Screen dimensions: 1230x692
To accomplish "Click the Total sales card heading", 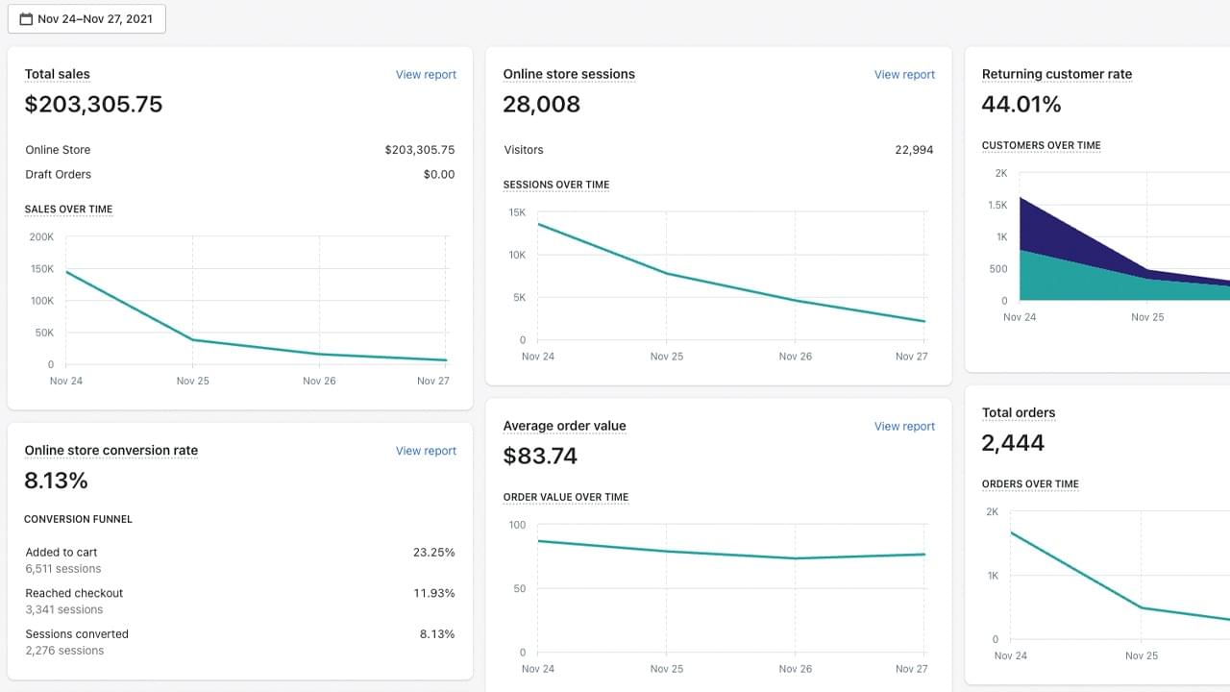I will click(58, 75).
